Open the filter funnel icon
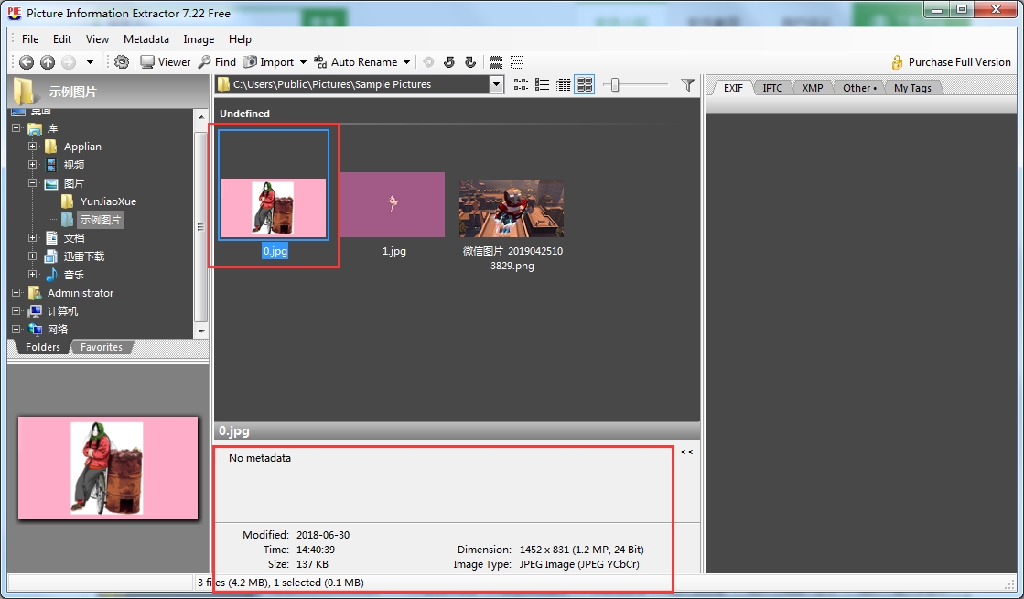 click(688, 84)
